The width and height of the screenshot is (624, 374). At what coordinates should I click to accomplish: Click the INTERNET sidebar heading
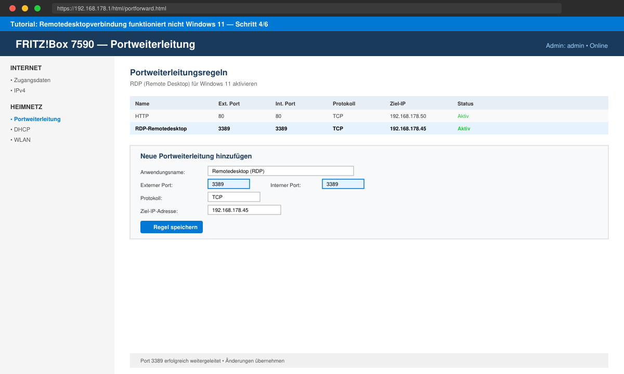[26, 68]
